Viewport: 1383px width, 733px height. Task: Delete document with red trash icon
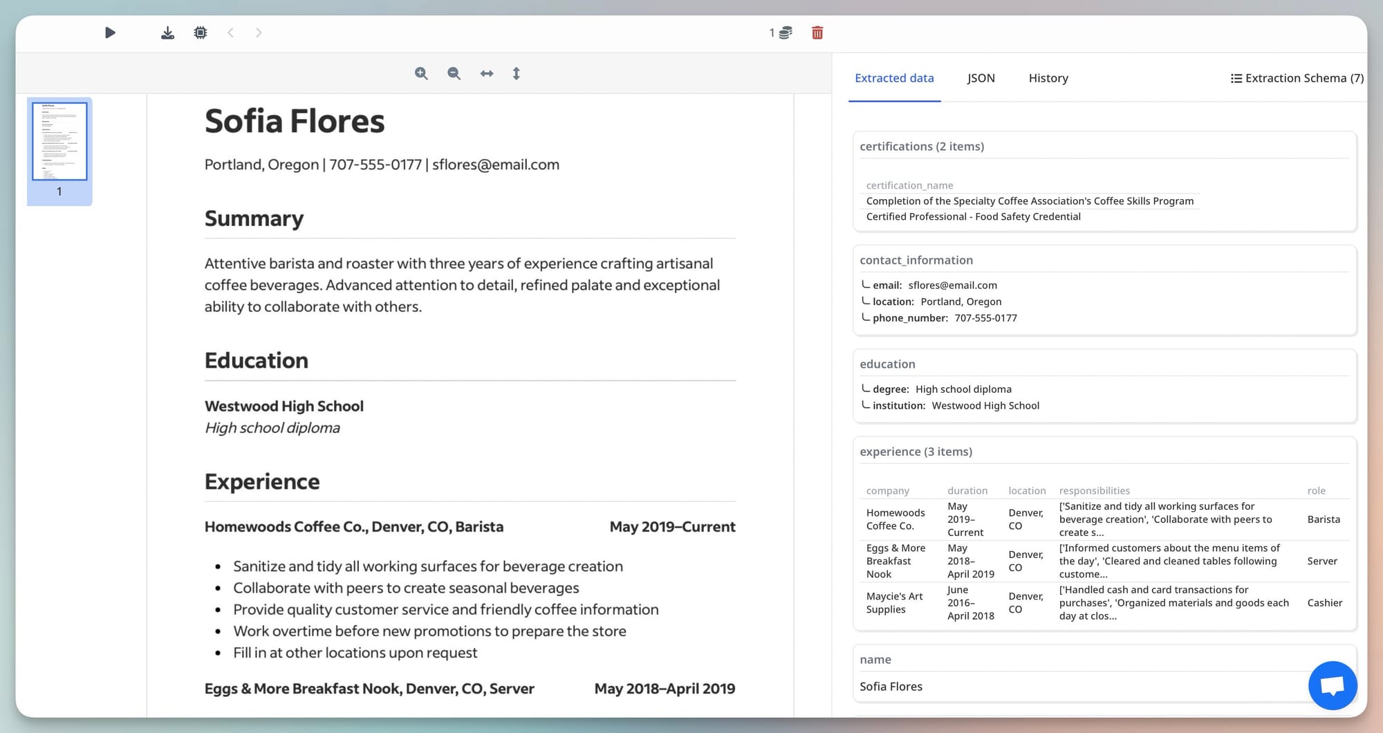click(817, 33)
